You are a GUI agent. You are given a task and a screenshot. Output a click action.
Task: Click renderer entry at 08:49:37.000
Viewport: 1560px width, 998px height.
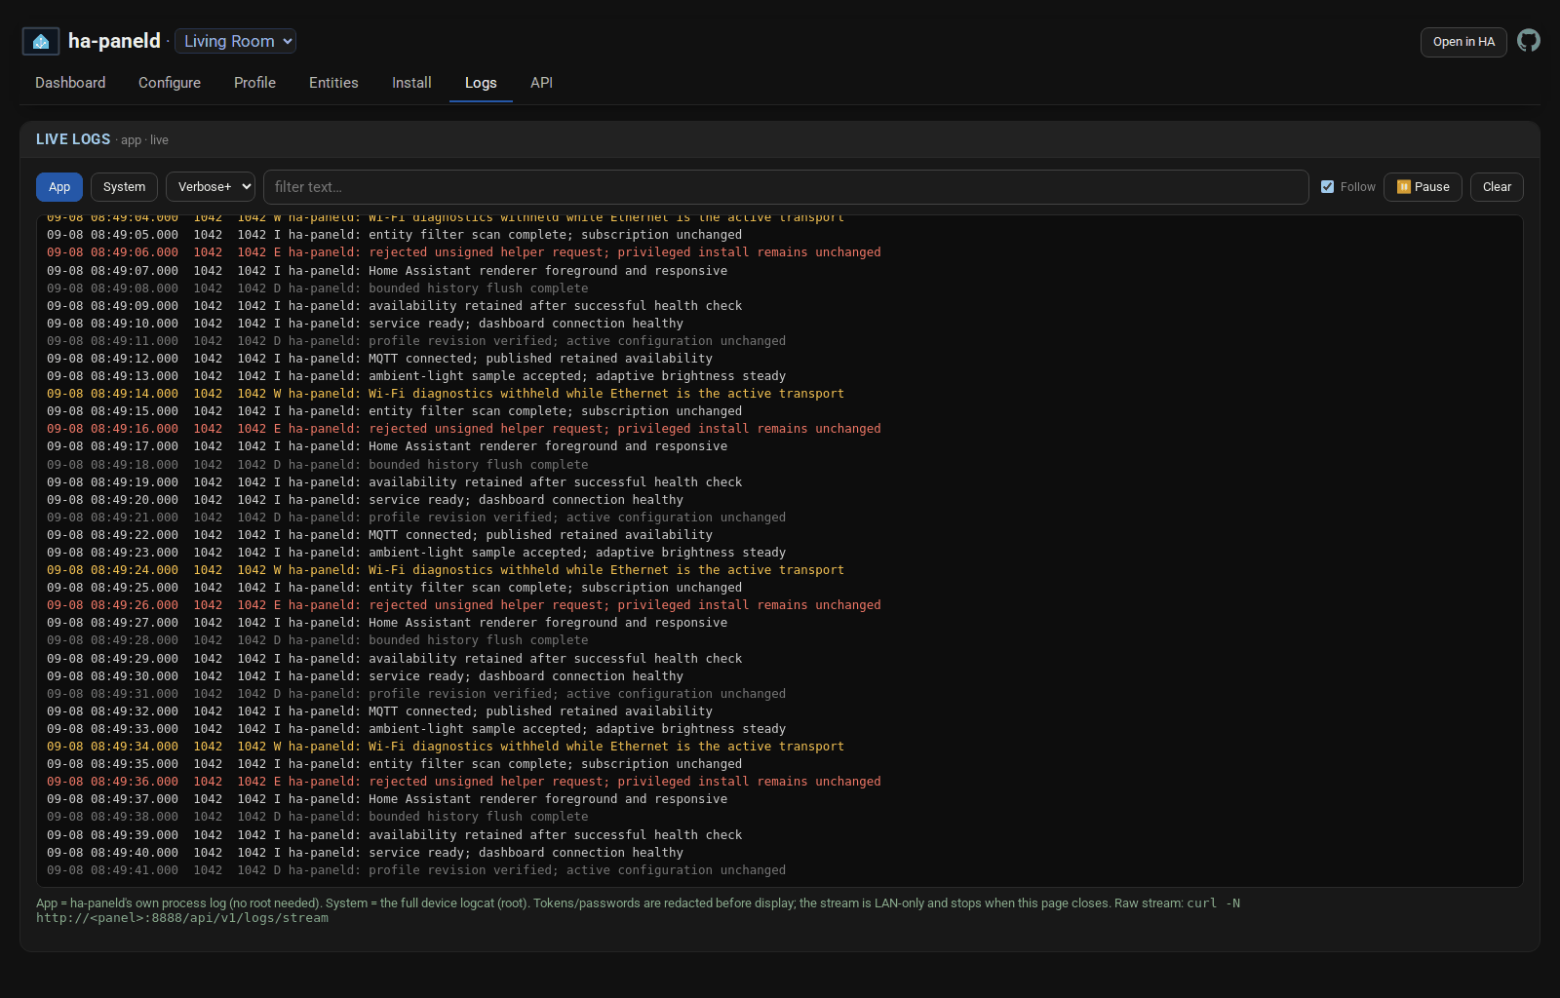point(387,799)
